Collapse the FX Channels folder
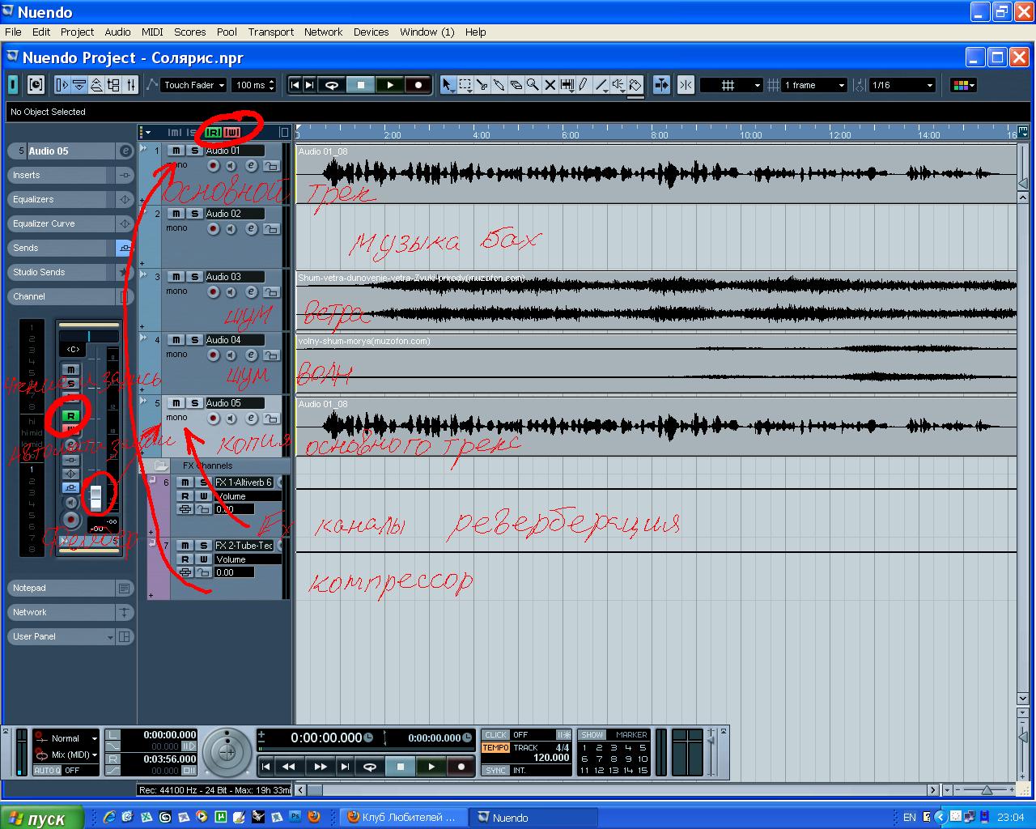The width and height of the screenshot is (1036, 829). tap(160, 466)
